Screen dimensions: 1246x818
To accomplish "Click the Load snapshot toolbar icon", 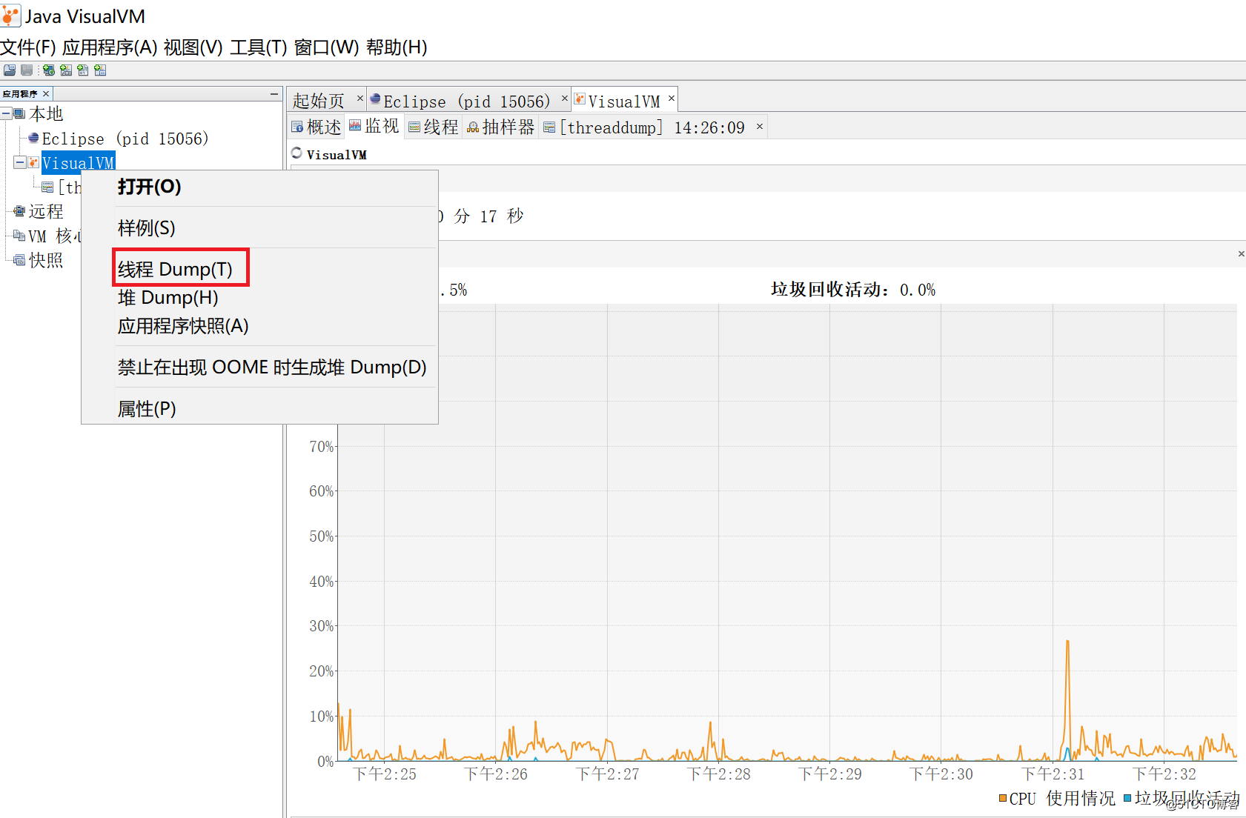I will coord(10,70).
